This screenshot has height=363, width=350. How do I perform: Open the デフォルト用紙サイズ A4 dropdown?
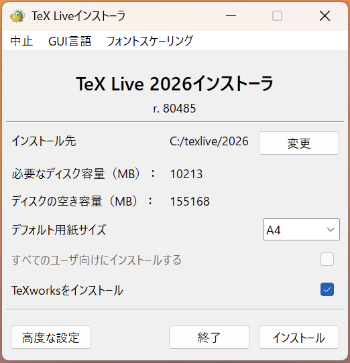coord(302,230)
